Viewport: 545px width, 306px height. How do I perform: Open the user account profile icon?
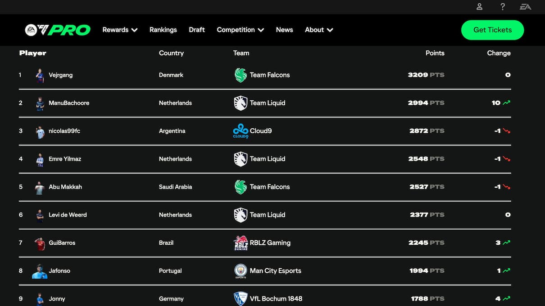click(480, 7)
